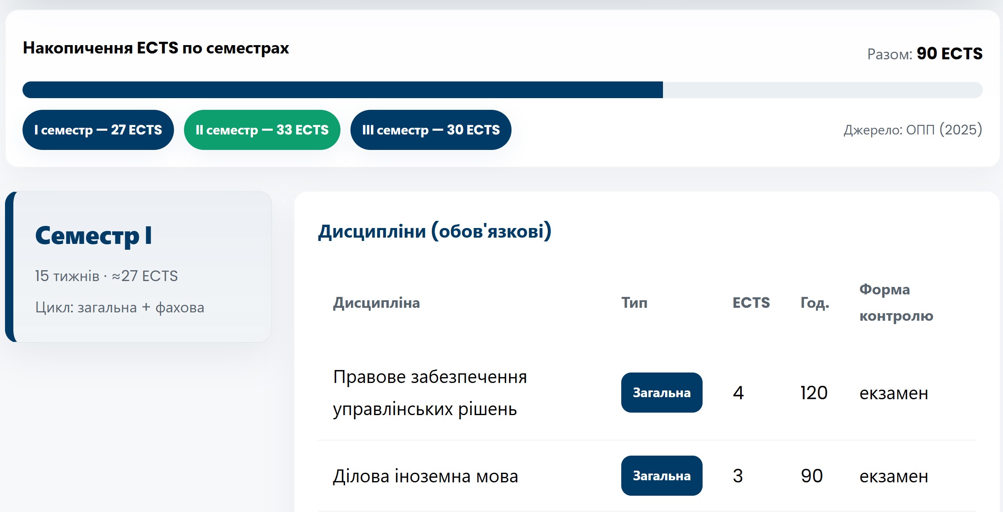Open the III семестр — 30 ECTS pill

click(431, 130)
